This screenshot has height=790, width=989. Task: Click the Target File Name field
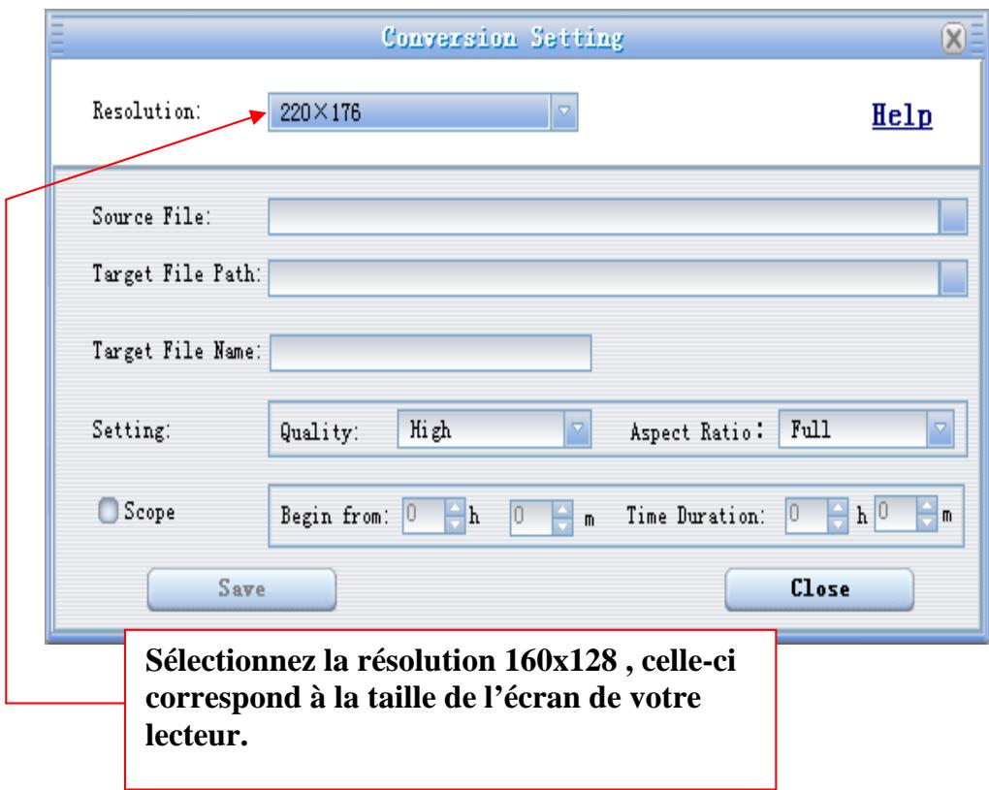tap(431, 353)
